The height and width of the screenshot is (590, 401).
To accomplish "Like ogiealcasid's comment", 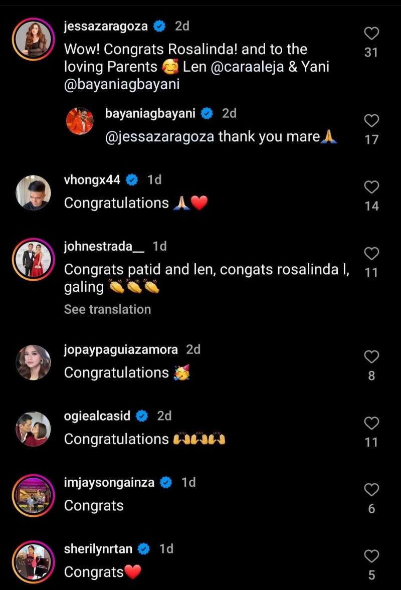I will 371,424.
